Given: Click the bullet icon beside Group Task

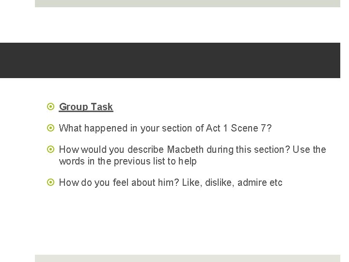Looking at the screenshot, I should (x=52, y=107).
